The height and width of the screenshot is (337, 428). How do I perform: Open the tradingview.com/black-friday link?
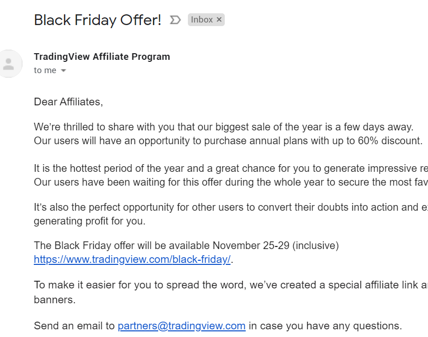(132, 259)
